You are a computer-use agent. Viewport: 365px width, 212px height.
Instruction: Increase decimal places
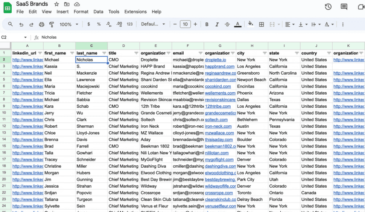(x=119, y=24)
